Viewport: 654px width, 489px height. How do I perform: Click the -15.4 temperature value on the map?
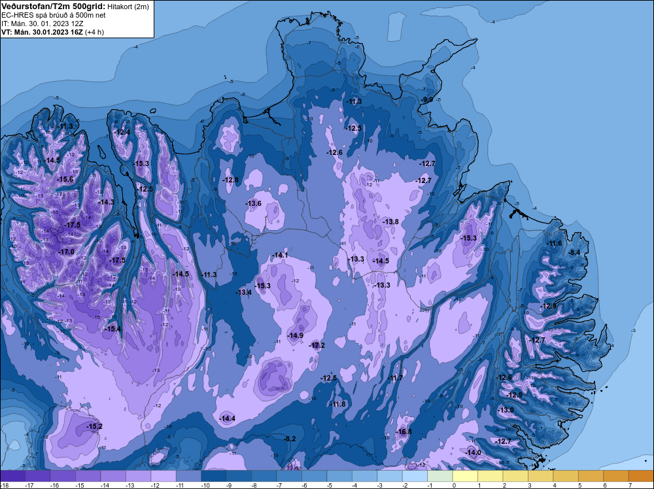[112, 328]
